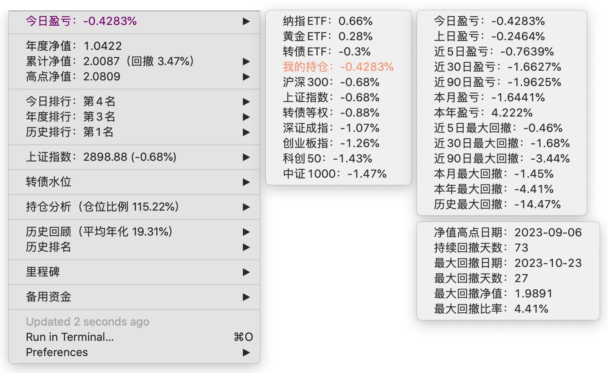Viewport: 608px width, 373px height.
Task: Click arrow beside 上证指数 2898.88
Action: point(246,157)
